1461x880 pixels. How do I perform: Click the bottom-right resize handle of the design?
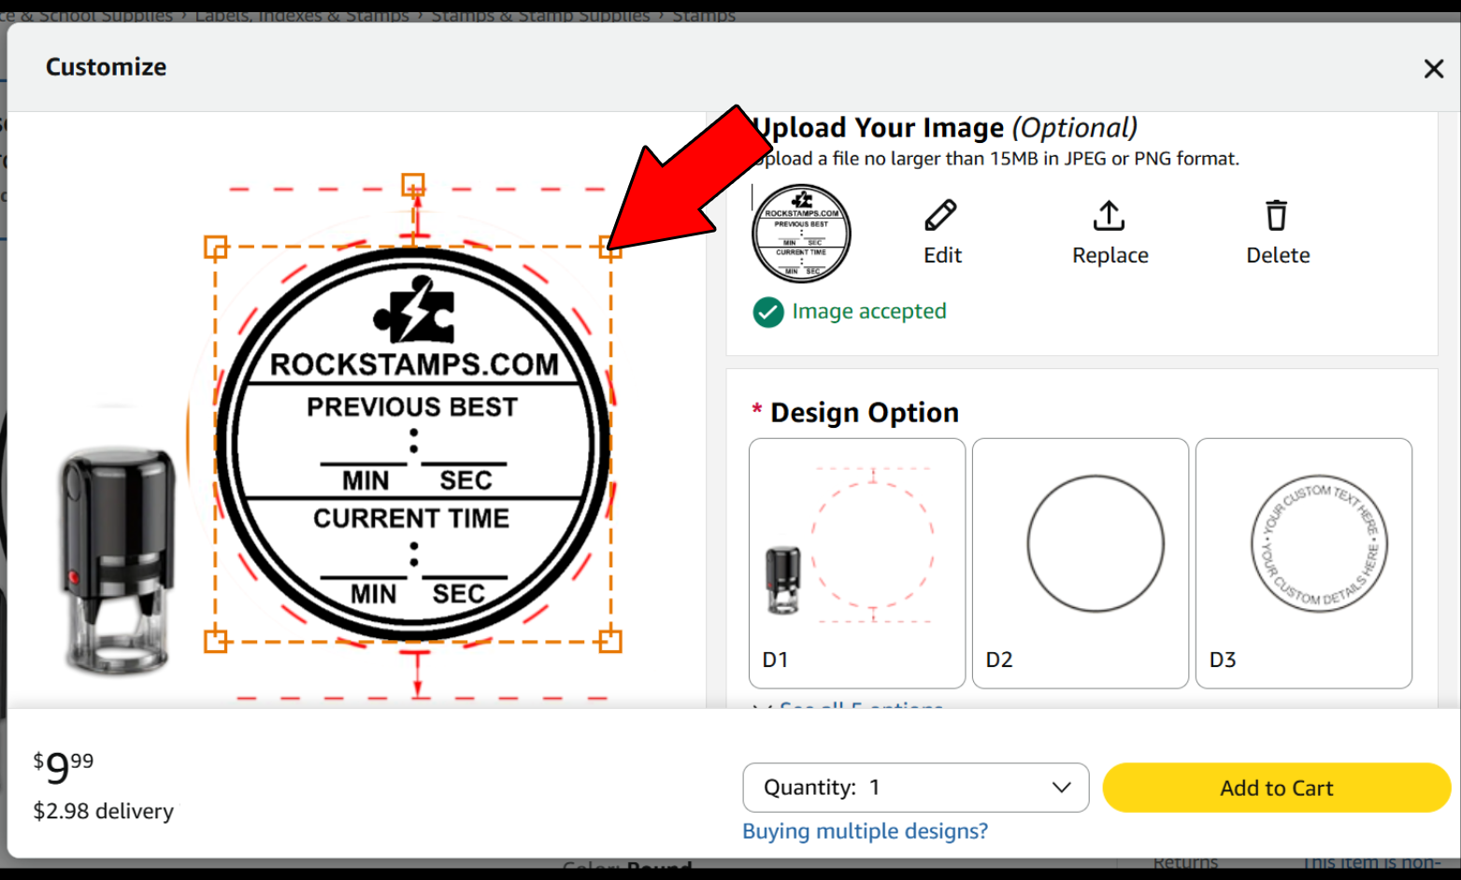610,641
